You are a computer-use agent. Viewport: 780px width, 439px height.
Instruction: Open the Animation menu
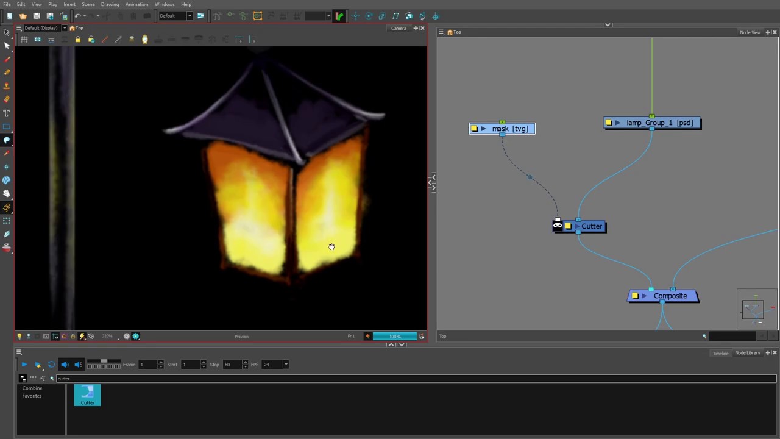(x=136, y=4)
